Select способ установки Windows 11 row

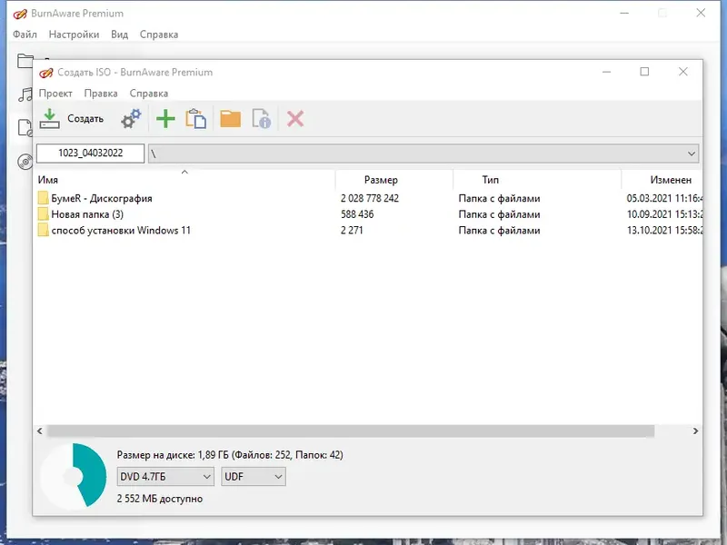[370, 231]
